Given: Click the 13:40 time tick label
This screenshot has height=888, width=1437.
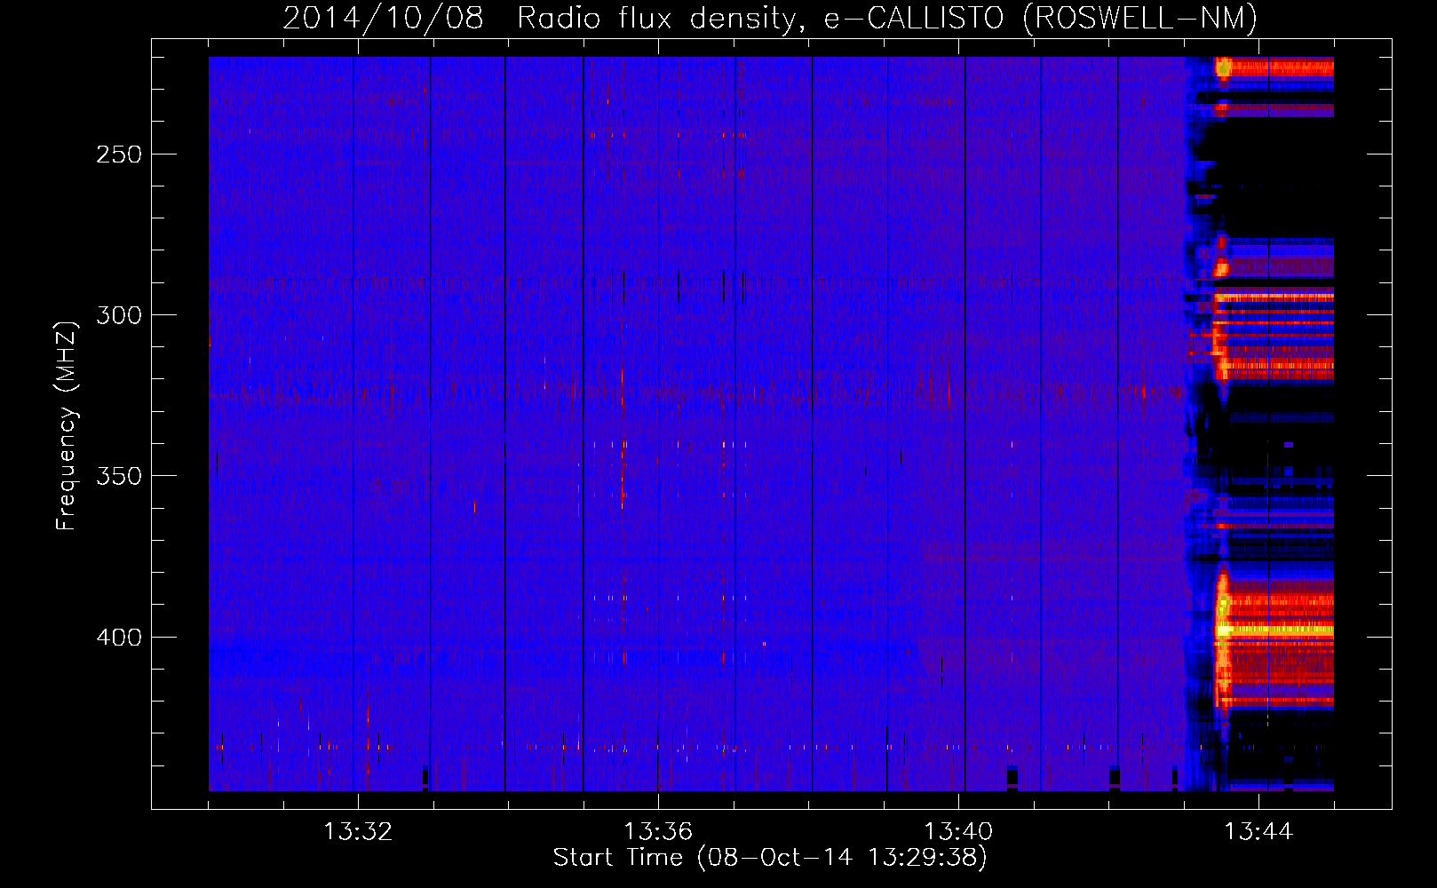Looking at the screenshot, I should click(958, 832).
